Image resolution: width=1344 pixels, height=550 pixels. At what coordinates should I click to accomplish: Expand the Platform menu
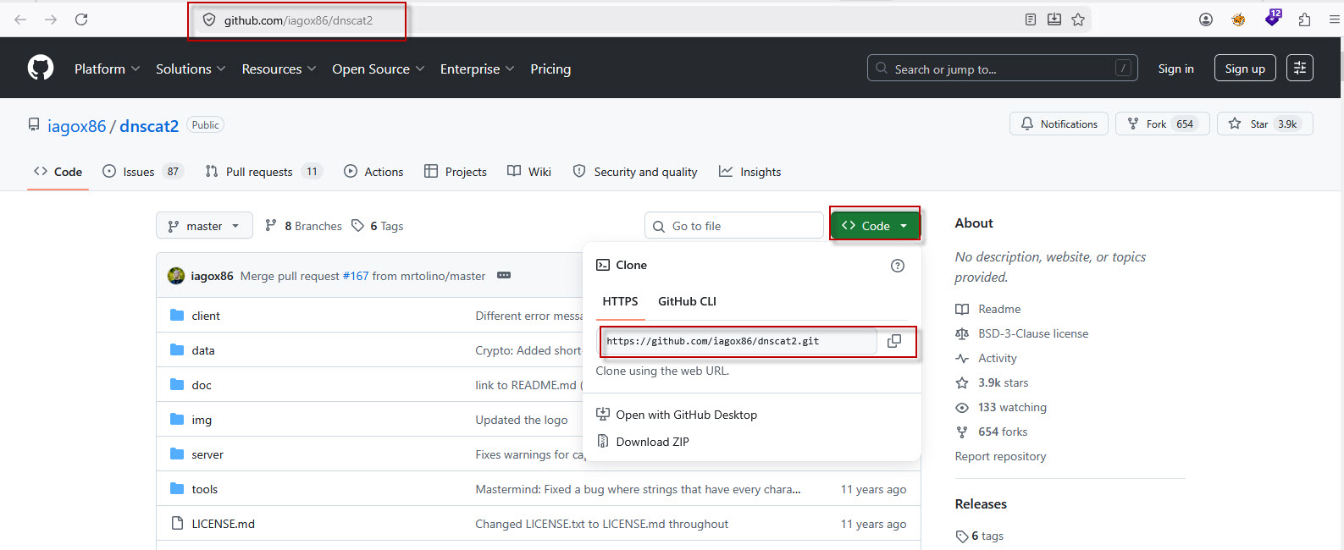[107, 69]
